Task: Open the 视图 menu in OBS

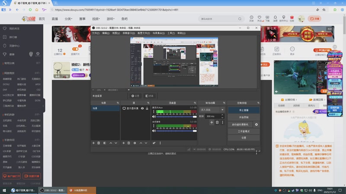Action: (116, 33)
